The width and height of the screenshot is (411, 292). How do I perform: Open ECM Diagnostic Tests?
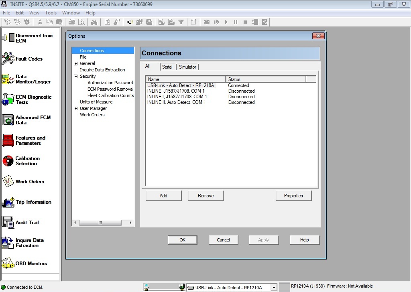pos(30,99)
